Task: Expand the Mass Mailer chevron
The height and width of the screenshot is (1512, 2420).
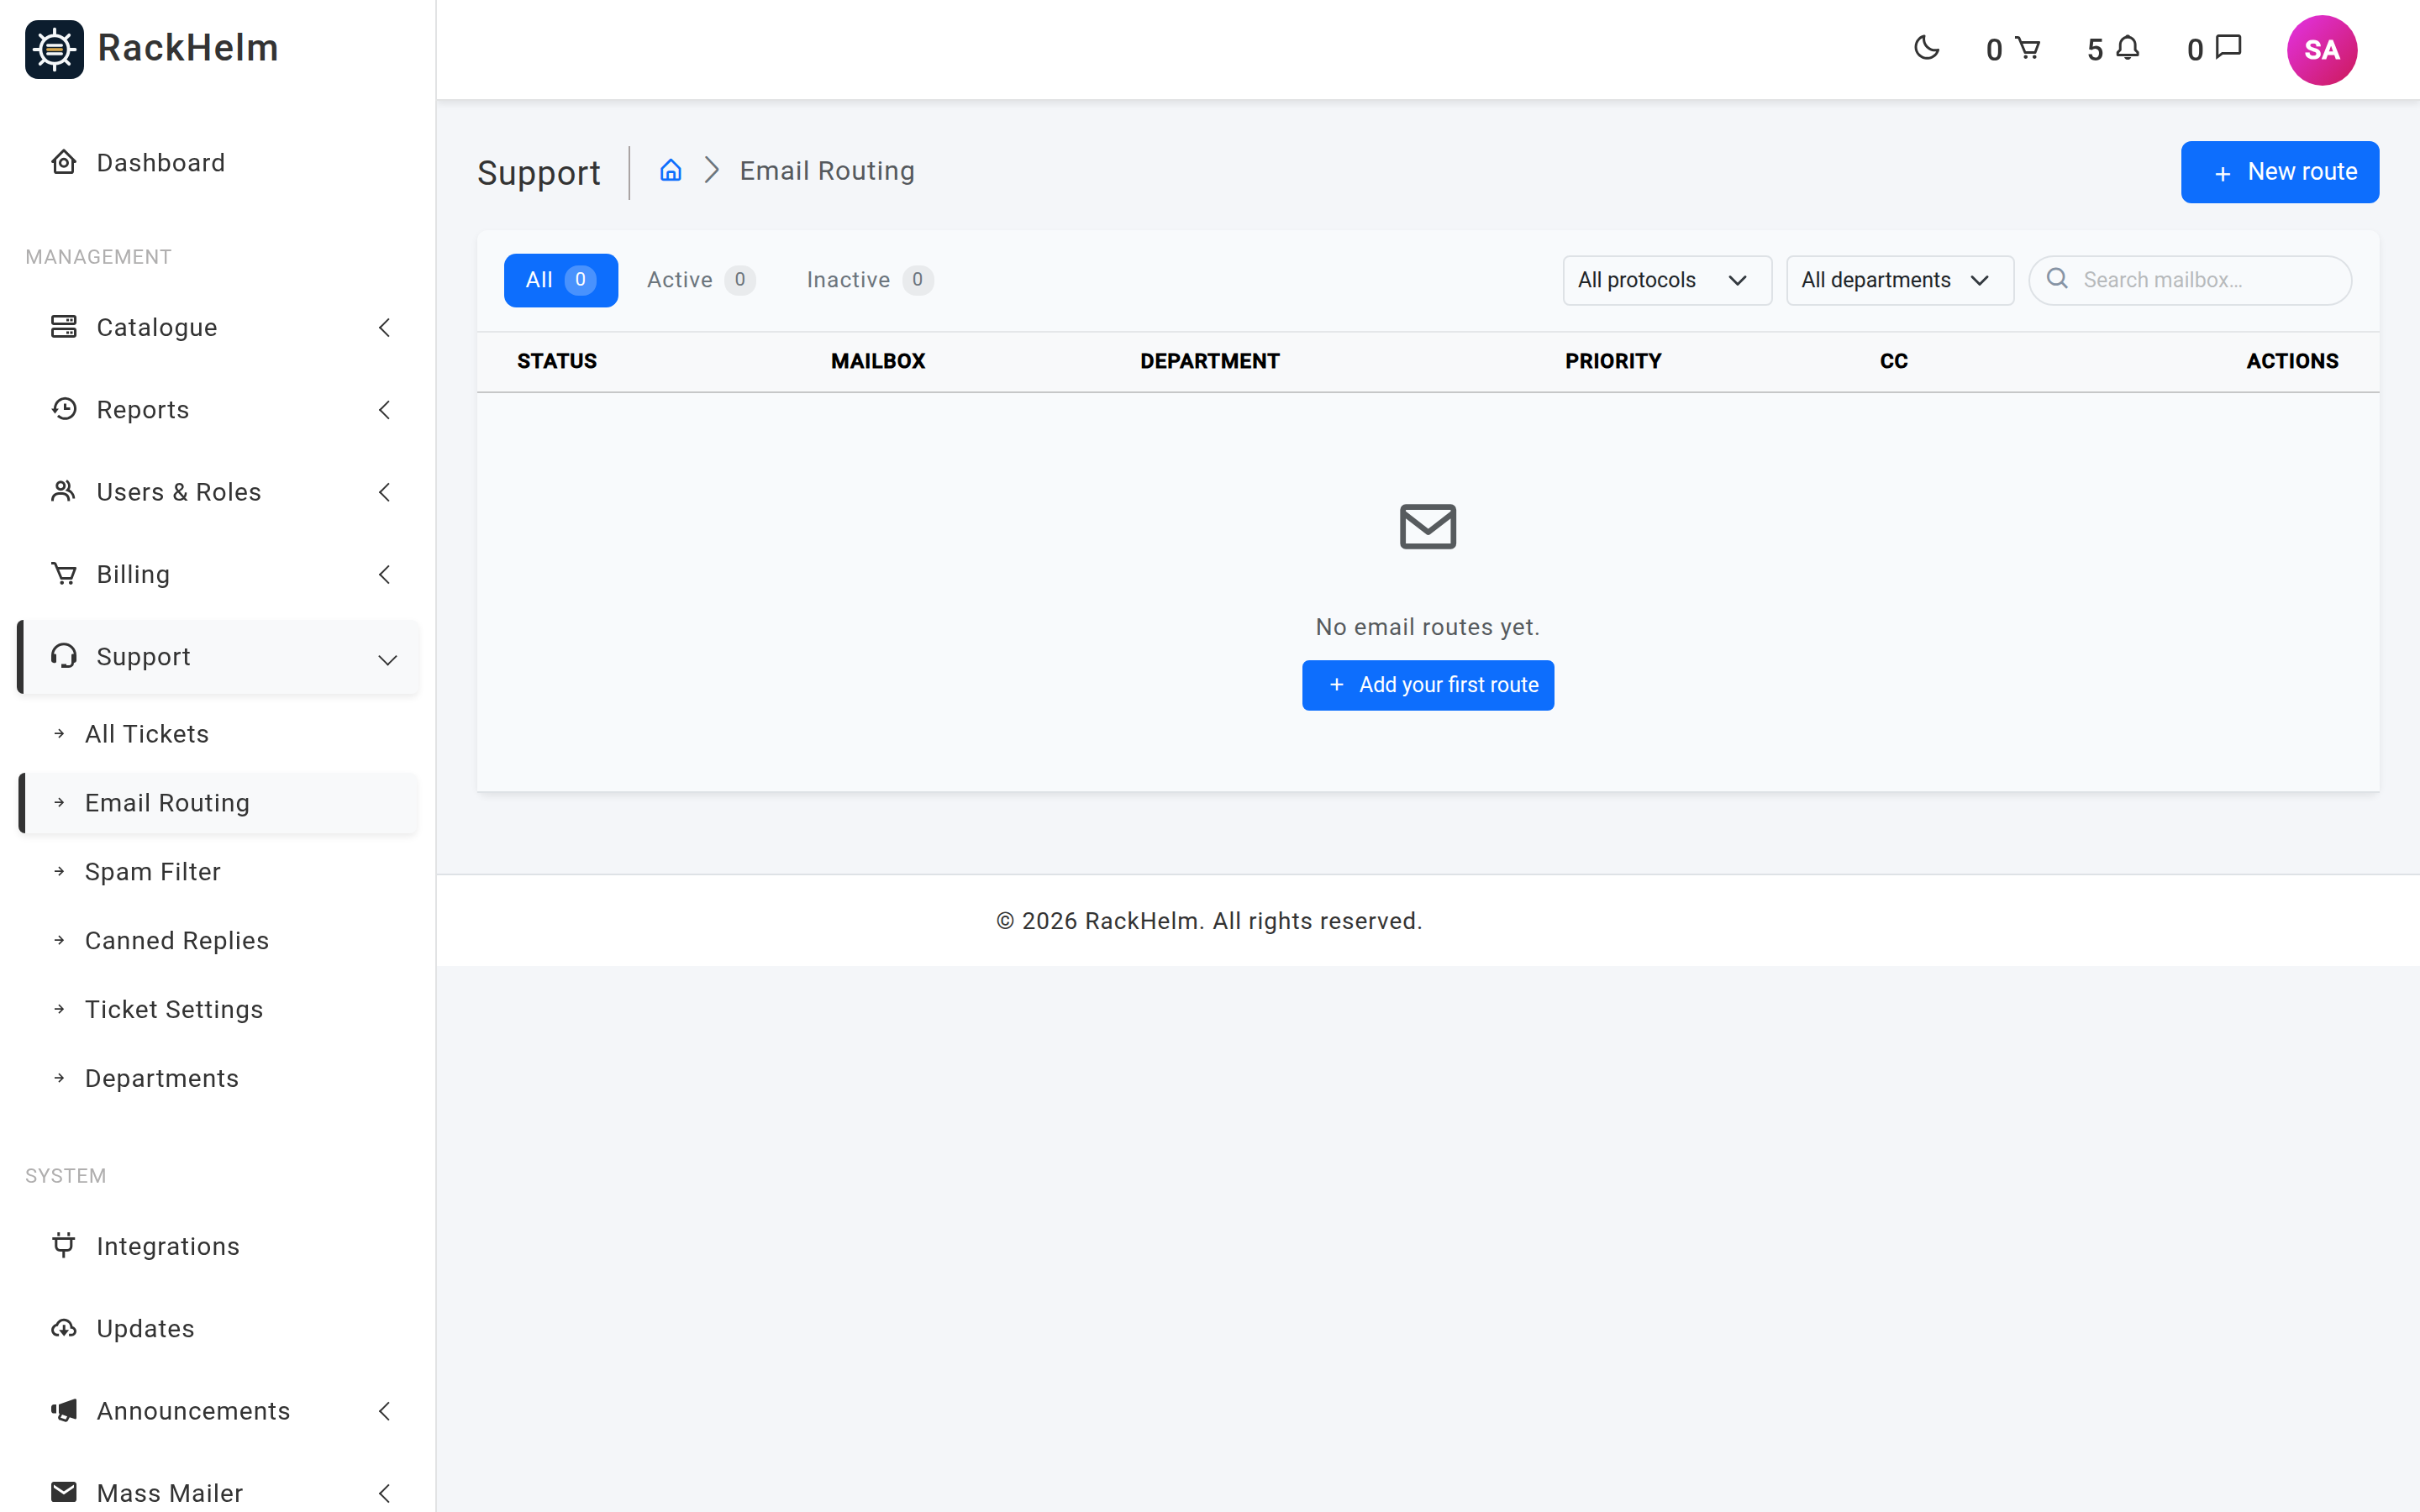Action: [384, 1492]
